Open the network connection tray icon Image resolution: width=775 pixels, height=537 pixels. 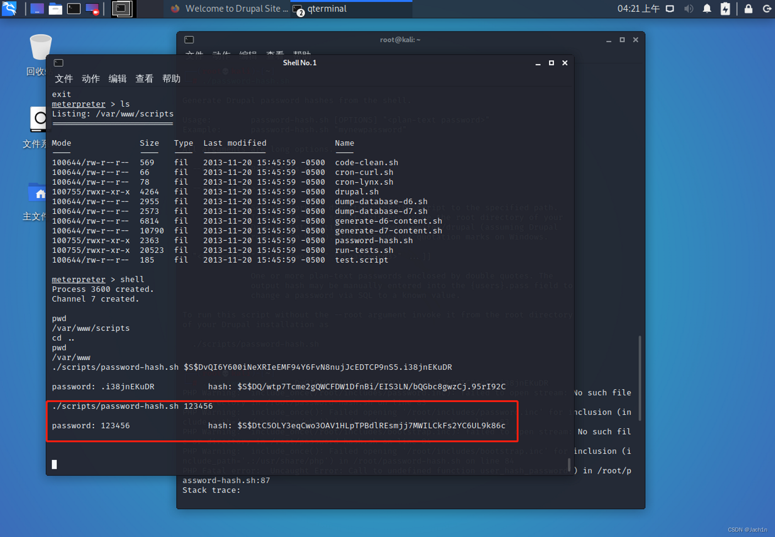point(670,9)
